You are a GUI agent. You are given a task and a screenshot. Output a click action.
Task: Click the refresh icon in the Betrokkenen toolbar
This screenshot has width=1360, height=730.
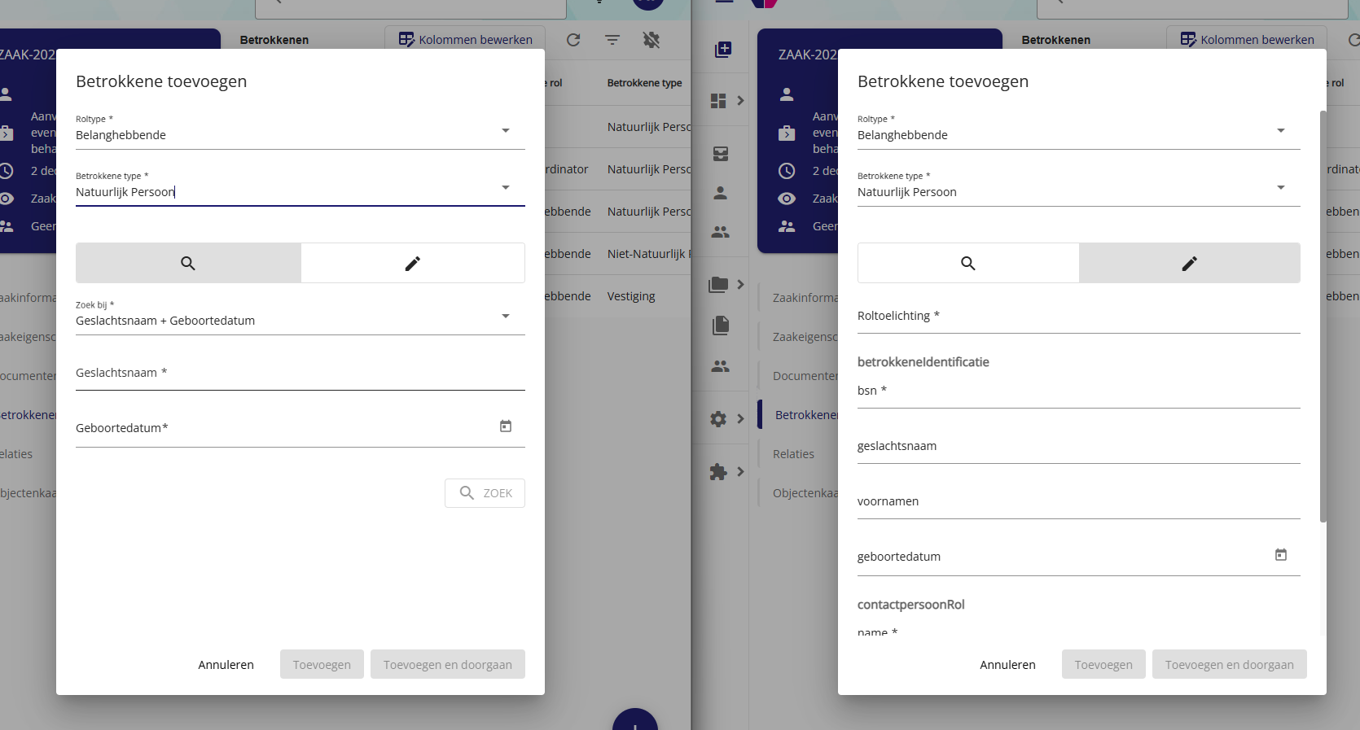coord(573,40)
